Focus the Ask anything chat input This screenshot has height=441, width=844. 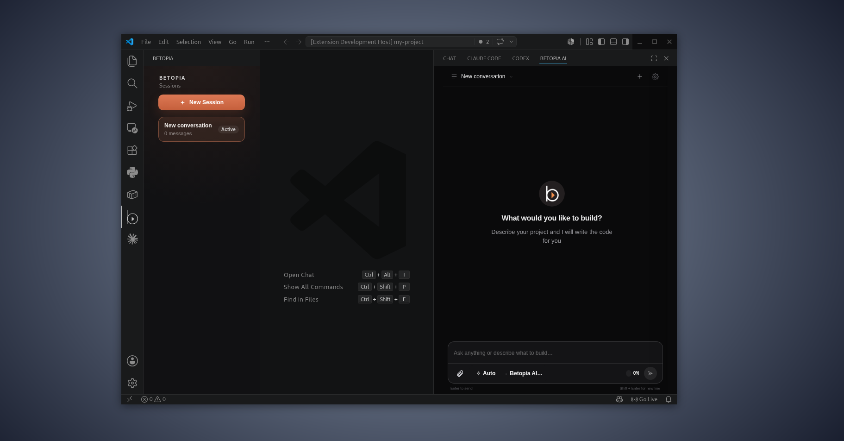555,353
